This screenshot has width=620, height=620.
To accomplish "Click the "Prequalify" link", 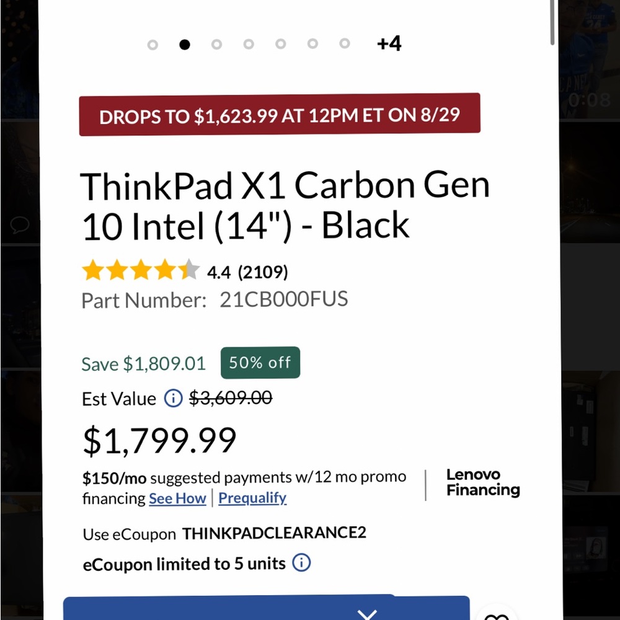I will pos(252,498).
